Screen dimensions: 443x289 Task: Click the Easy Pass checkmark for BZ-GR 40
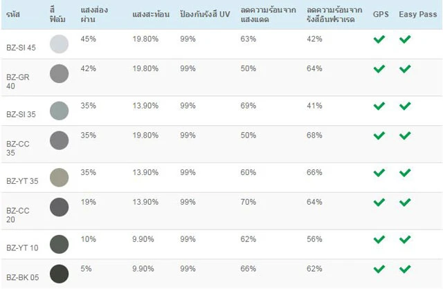(405, 69)
